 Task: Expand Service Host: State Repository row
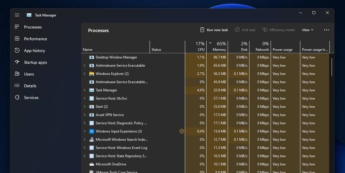(x=84, y=156)
